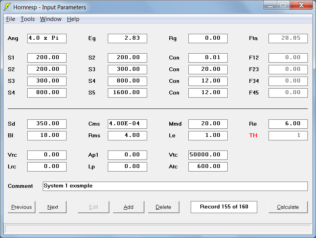Click the Comment label
The image size is (316, 238).
point(20,186)
